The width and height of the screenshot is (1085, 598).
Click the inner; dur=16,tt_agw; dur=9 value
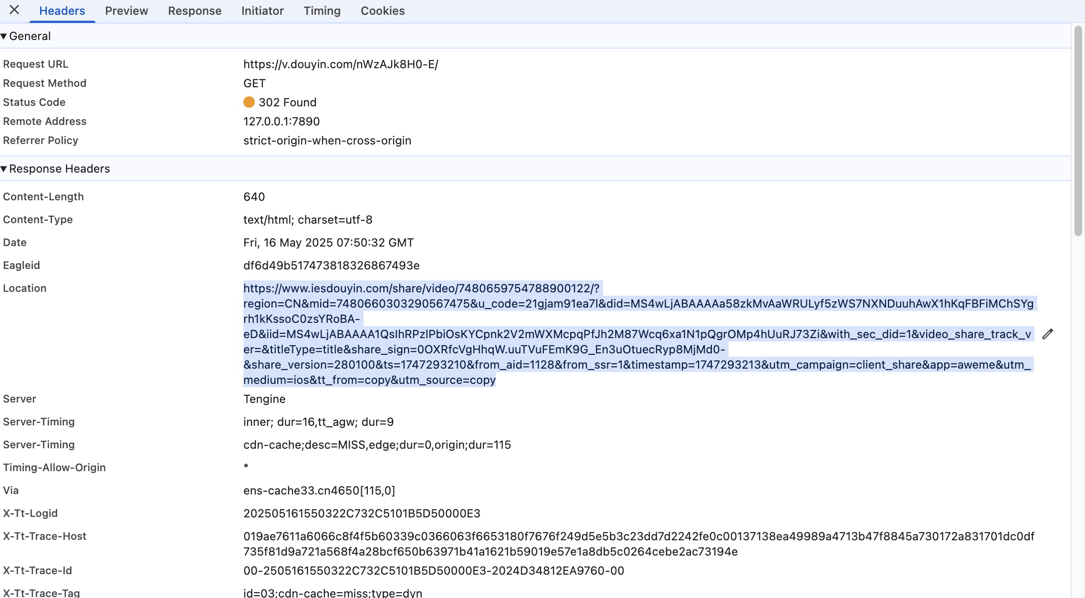[318, 422]
